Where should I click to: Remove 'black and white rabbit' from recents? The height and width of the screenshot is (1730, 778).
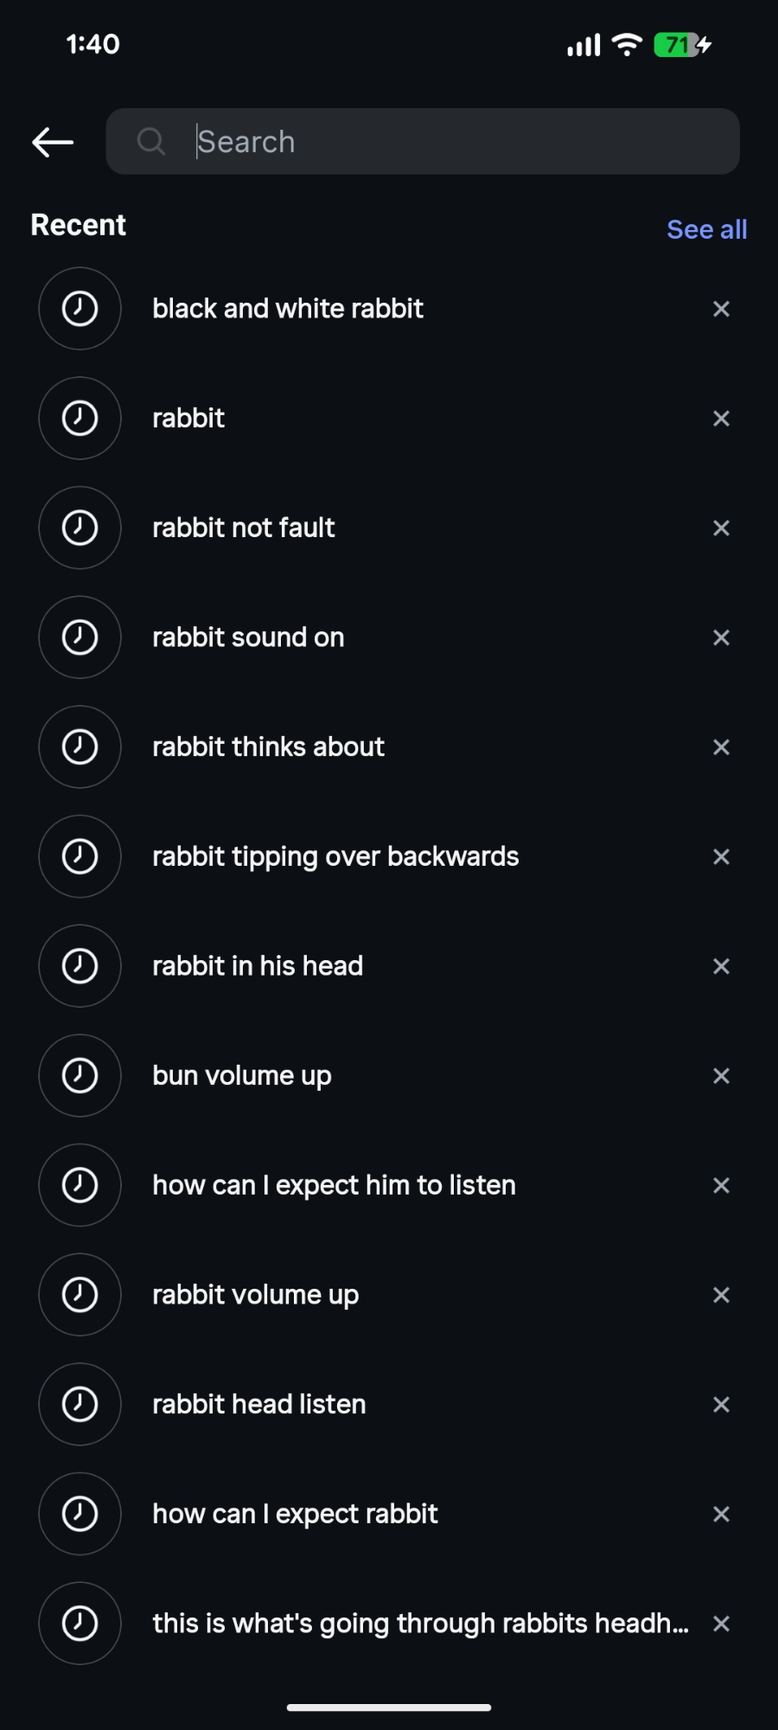[721, 309]
